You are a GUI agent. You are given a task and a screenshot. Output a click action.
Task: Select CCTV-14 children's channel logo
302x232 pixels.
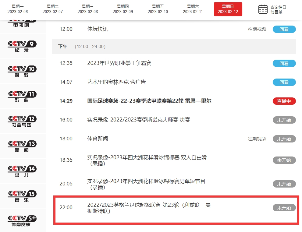(22, 171)
